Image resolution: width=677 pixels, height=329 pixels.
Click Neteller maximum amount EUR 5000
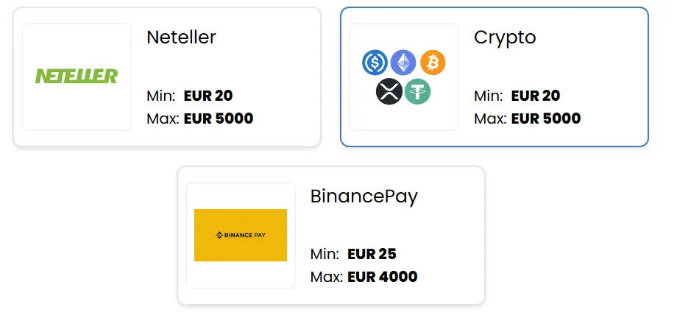click(x=218, y=118)
